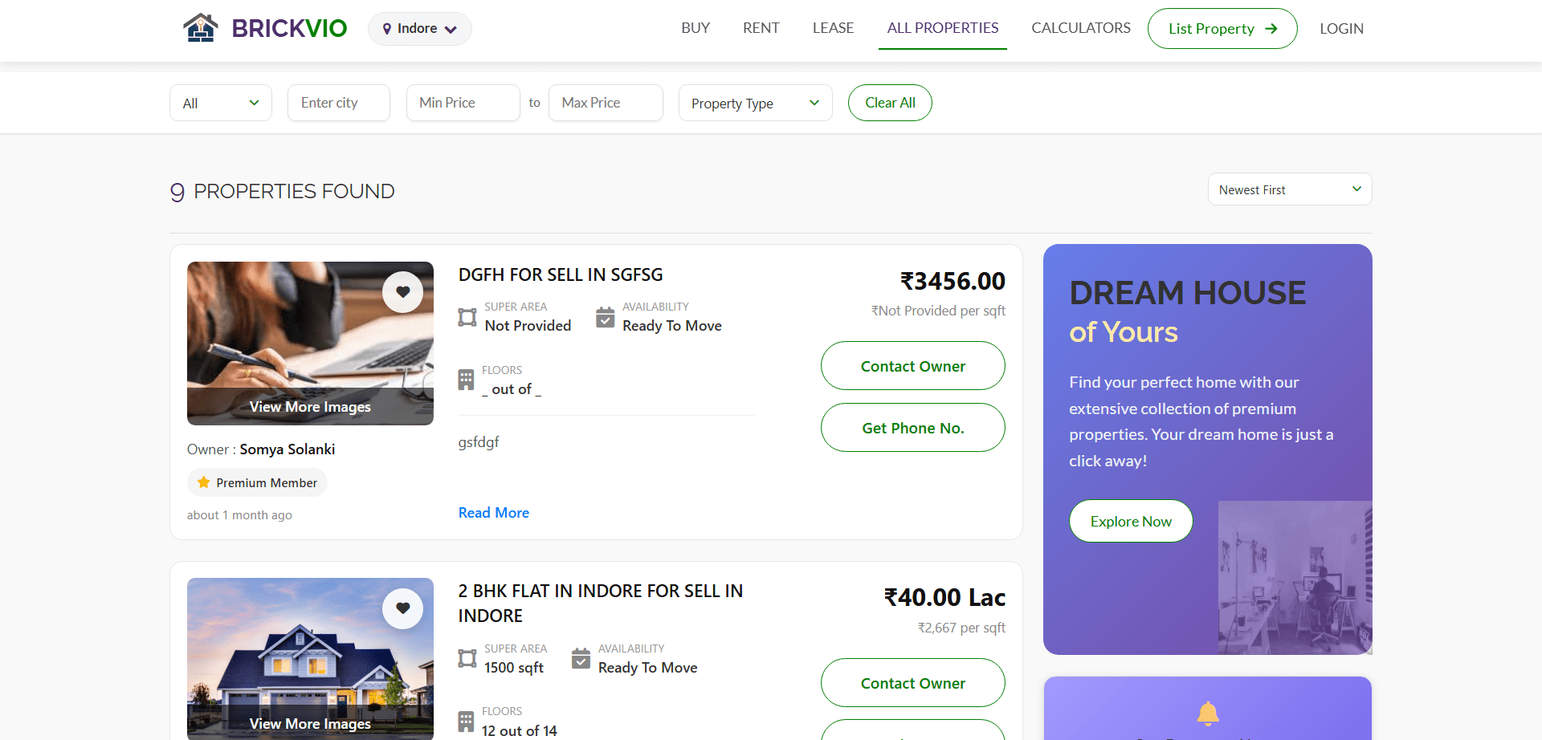Click the floors building icon on DGFH listing
Viewport: 1542px width, 740px height.
point(467,380)
